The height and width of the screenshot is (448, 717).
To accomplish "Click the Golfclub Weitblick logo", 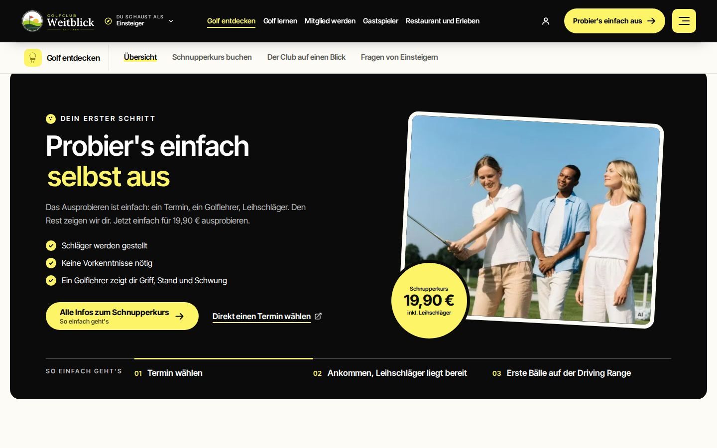I will click(x=58, y=21).
